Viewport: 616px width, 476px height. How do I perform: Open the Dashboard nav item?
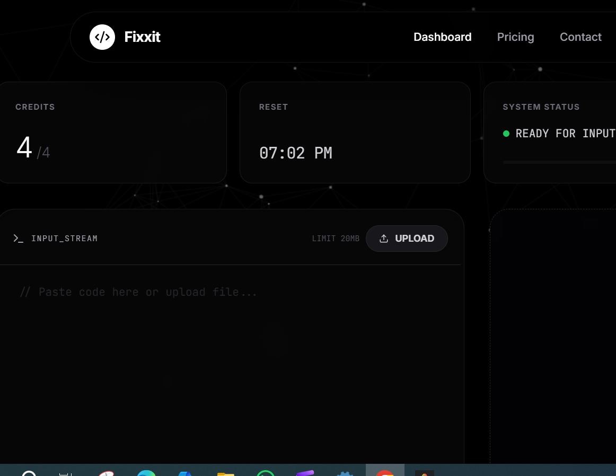click(x=442, y=37)
